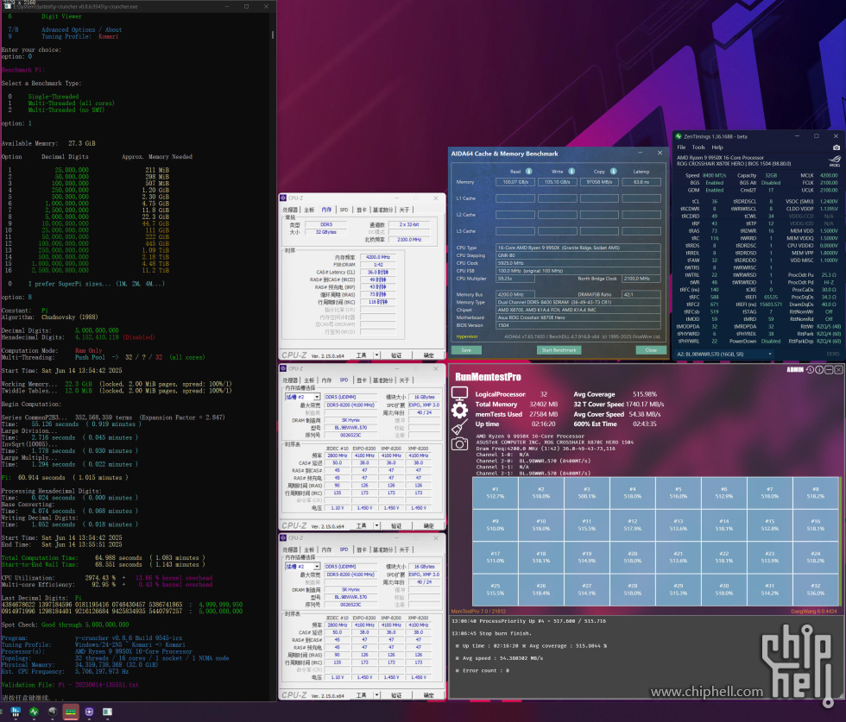Switch to 处理器 tab in CPU-Z timings window
This screenshot has height=722, width=846.
coord(290,210)
